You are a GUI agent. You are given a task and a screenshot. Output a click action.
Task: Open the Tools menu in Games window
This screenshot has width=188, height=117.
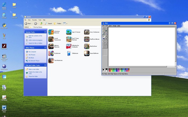coord(40,20)
